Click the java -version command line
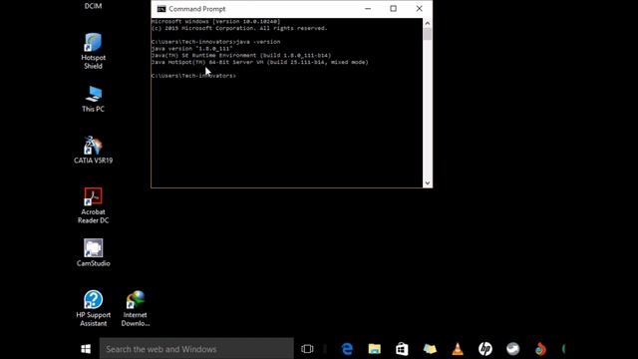 215,42
